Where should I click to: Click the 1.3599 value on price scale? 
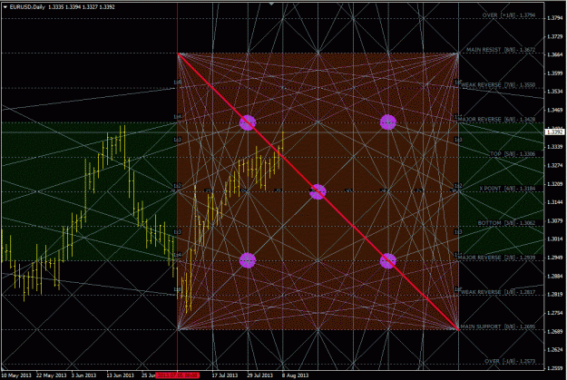[x=555, y=73]
